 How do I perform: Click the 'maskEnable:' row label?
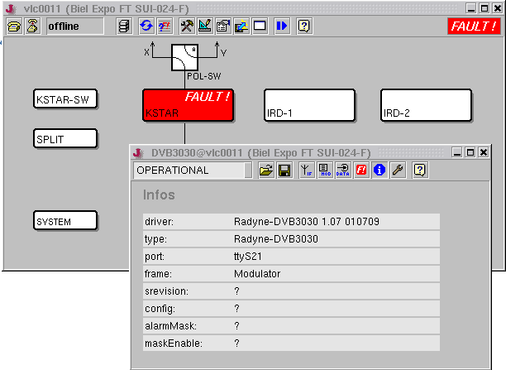[x=174, y=344]
